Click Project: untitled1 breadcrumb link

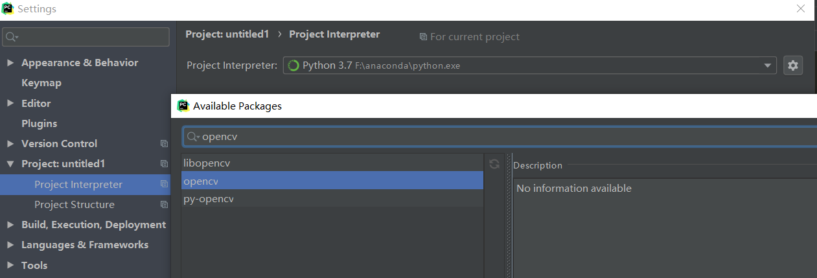pos(227,34)
